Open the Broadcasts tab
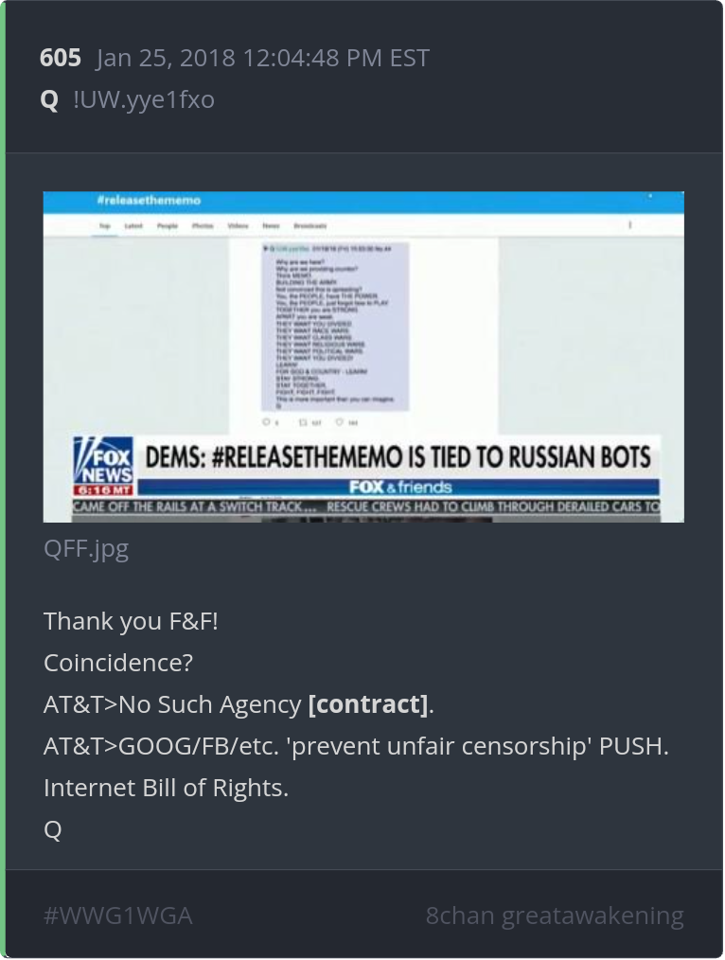 pos(310,226)
